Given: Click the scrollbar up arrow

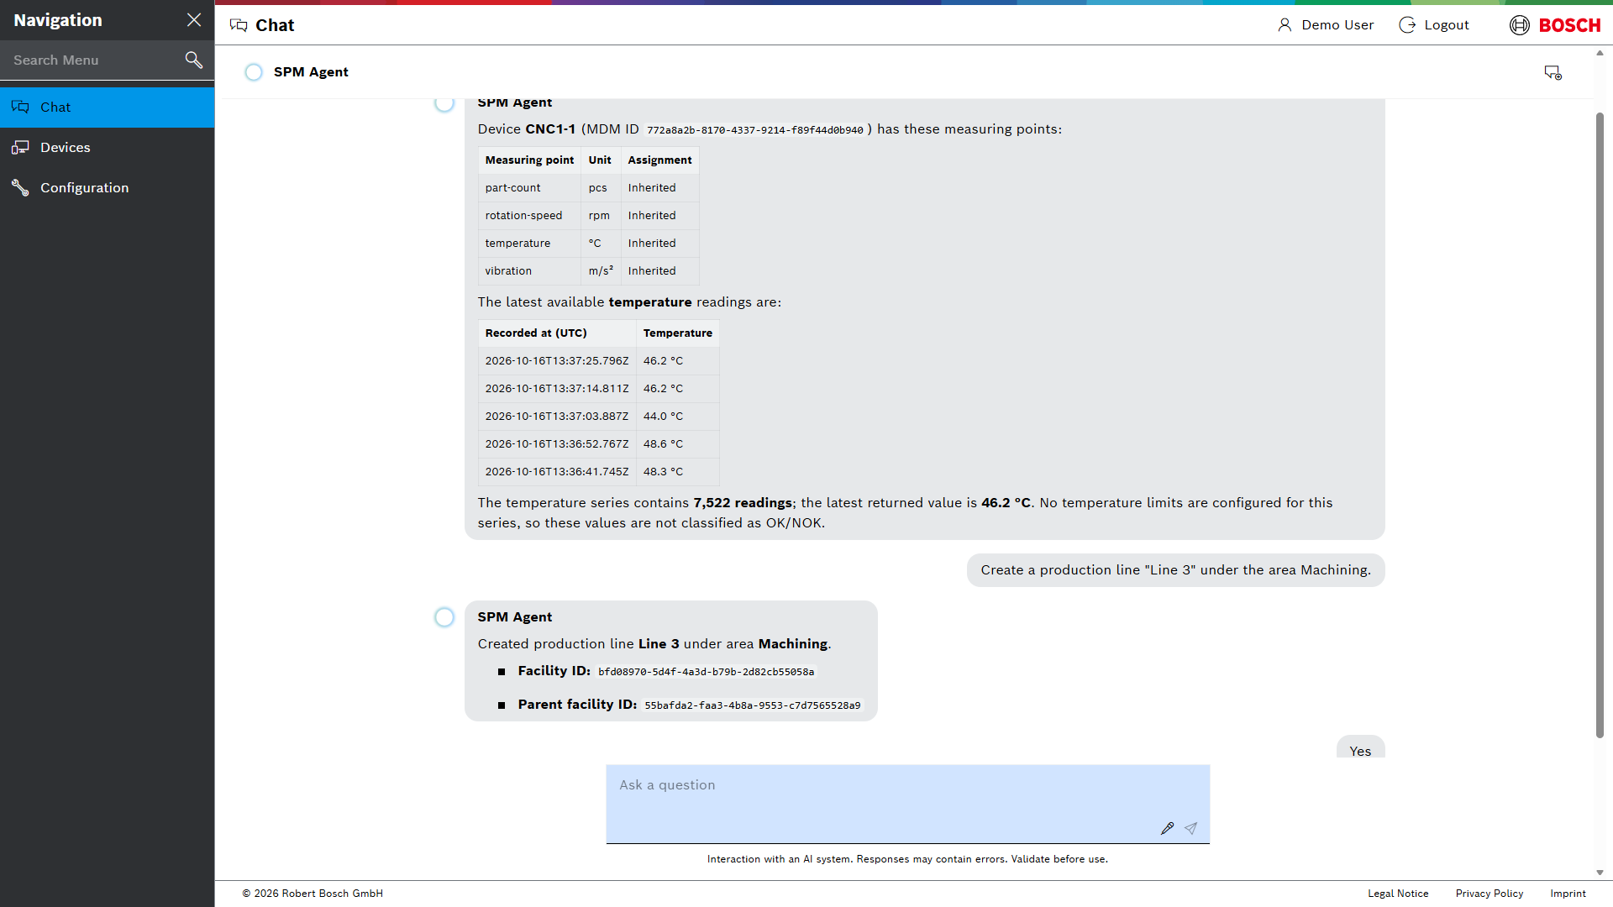Looking at the screenshot, I should [1600, 53].
